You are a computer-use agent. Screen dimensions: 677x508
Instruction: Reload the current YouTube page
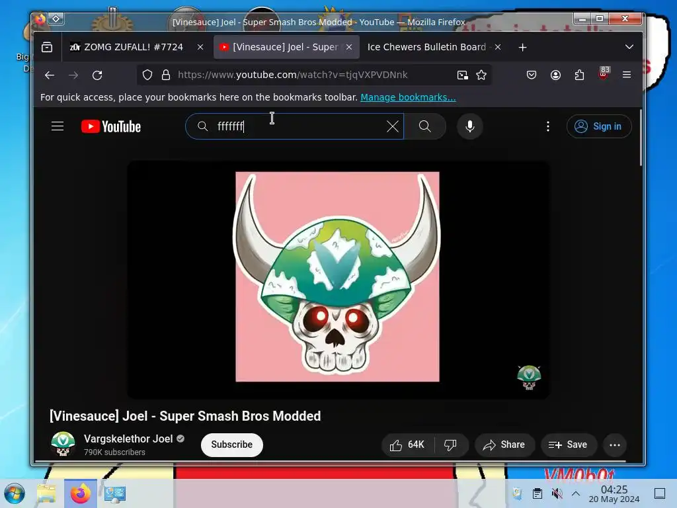pyautogui.click(x=97, y=75)
